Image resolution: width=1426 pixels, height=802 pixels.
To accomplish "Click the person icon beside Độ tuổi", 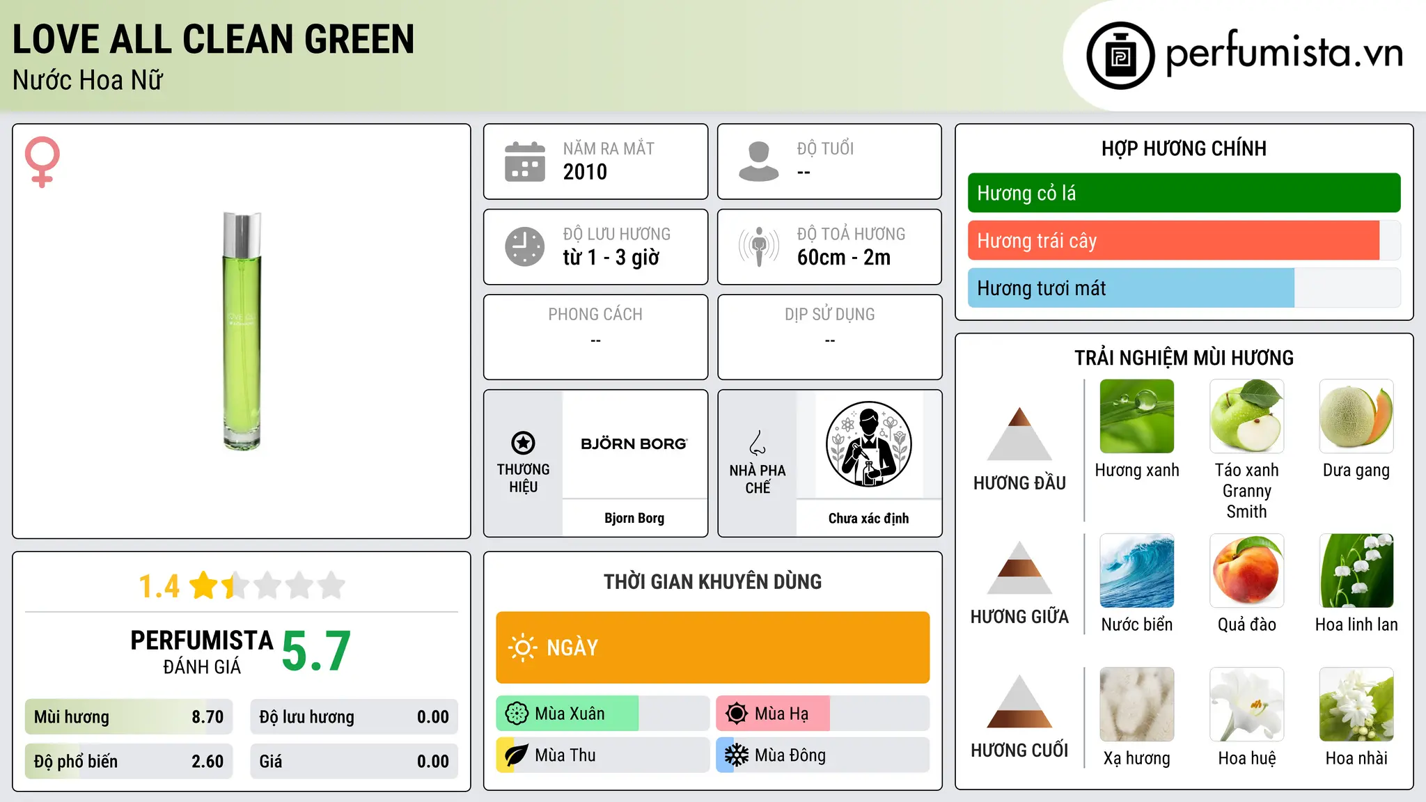I will pyautogui.click(x=759, y=162).
